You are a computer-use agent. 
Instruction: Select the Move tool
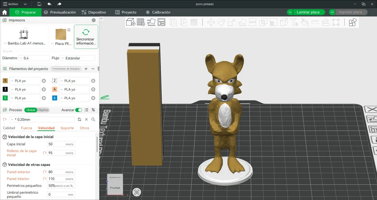click(x=211, y=22)
